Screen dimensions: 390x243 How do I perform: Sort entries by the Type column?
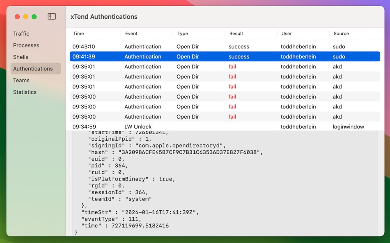(182, 34)
